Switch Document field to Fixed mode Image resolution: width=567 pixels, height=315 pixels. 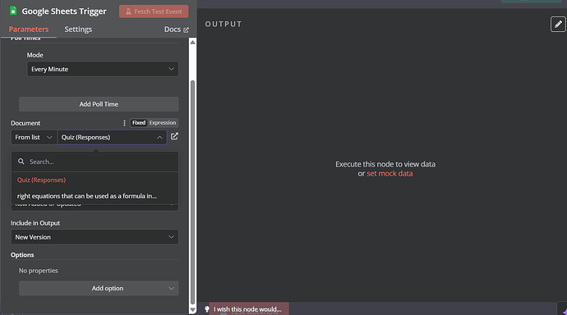click(139, 123)
